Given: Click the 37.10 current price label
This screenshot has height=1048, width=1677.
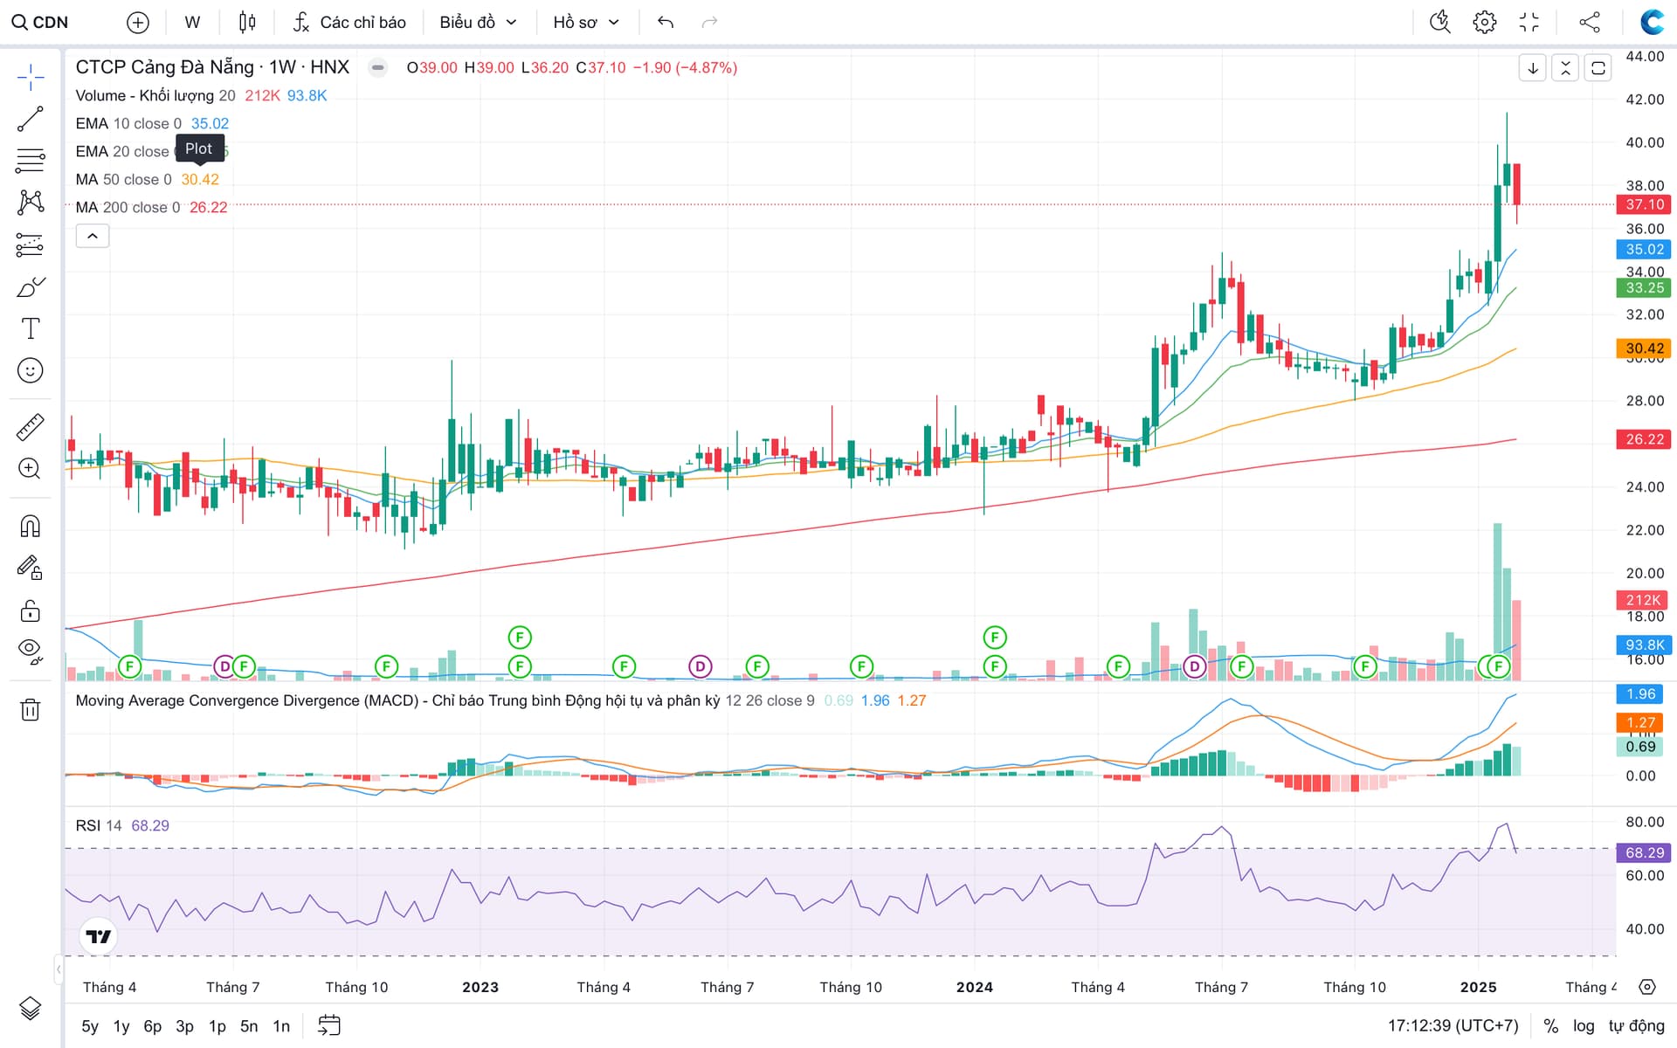Looking at the screenshot, I should pos(1644,204).
